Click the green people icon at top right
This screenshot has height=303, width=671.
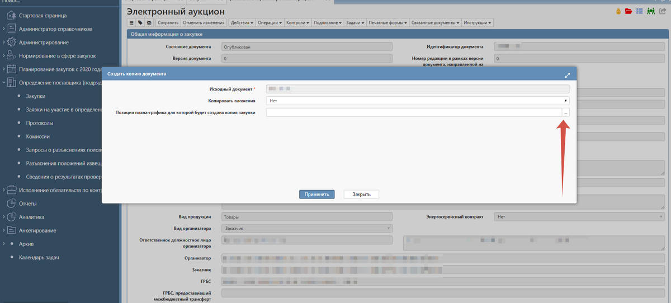[651, 11]
